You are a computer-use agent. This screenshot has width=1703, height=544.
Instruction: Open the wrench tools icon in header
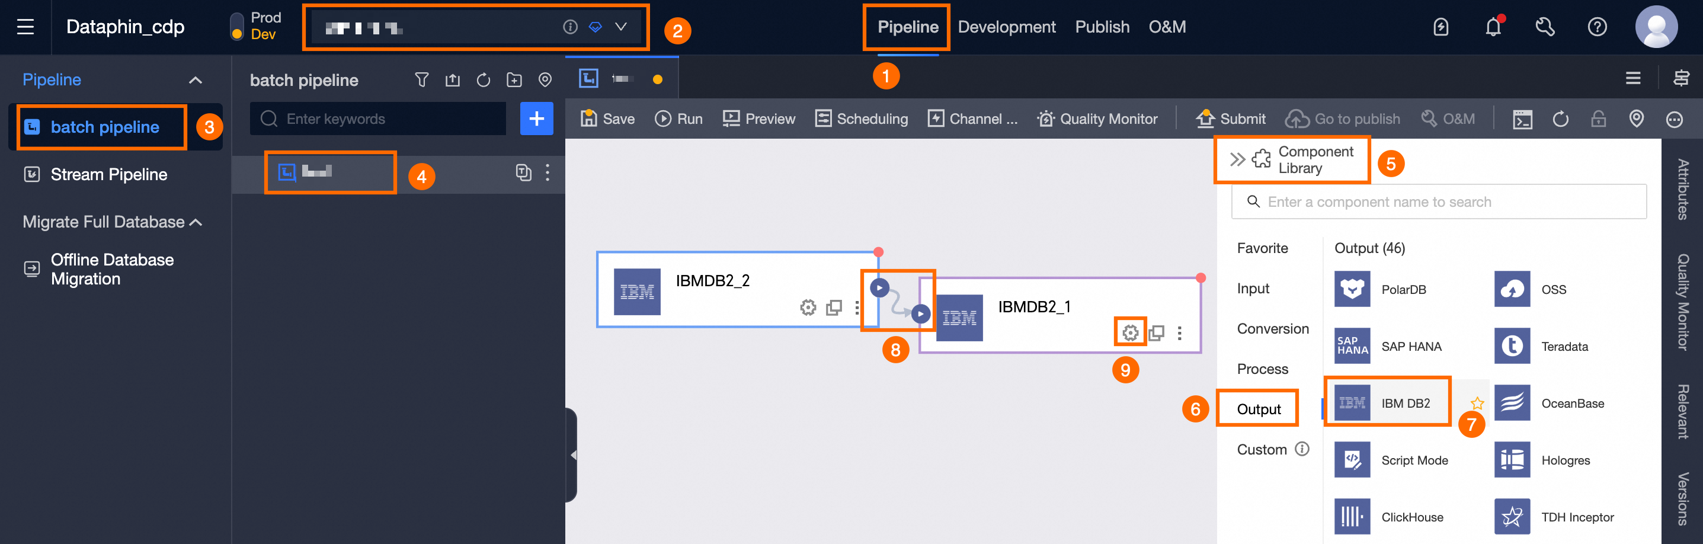1545,27
